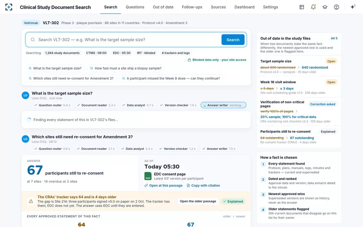363x227 pixels.
Task: Pick suggestion 'What is the target sample size?'
Action: click(55, 68)
